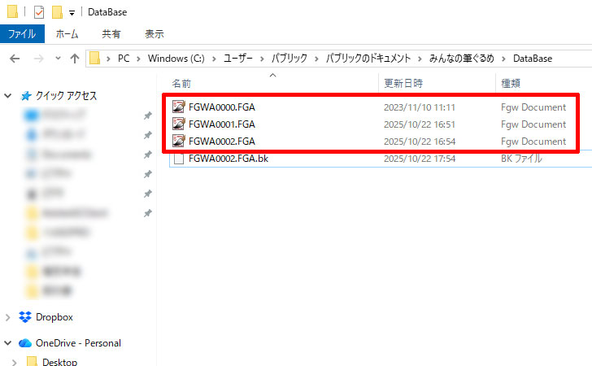
Task: Collapse the OneDrive - Personal node
Action: point(8,343)
